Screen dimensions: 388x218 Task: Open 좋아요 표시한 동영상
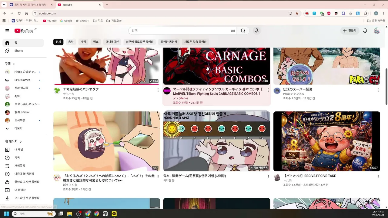[x=23, y=182]
